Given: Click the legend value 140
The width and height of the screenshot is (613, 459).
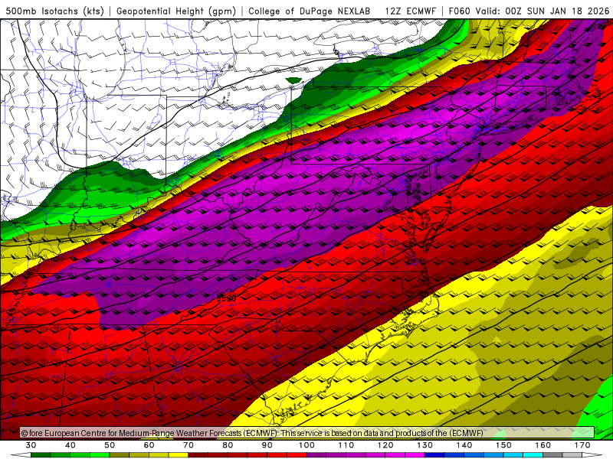Looking at the screenshot, I should [464, 445].
